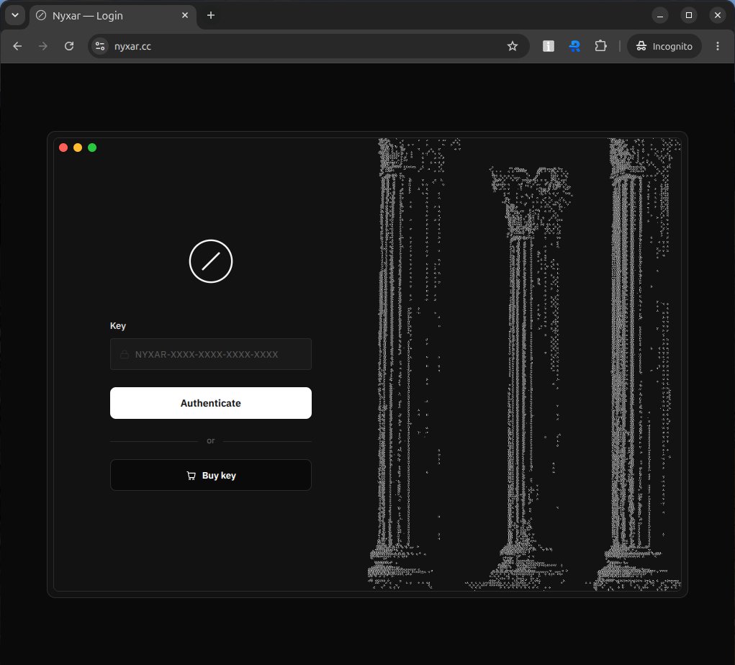Click the cart icon on Buy key
Viewport: 735px width, 665px height.
191,476
